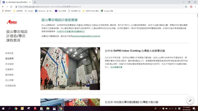Open Windows taskbar search
The height and width of the screenshot is (111, 198).
tap(9, 109)
